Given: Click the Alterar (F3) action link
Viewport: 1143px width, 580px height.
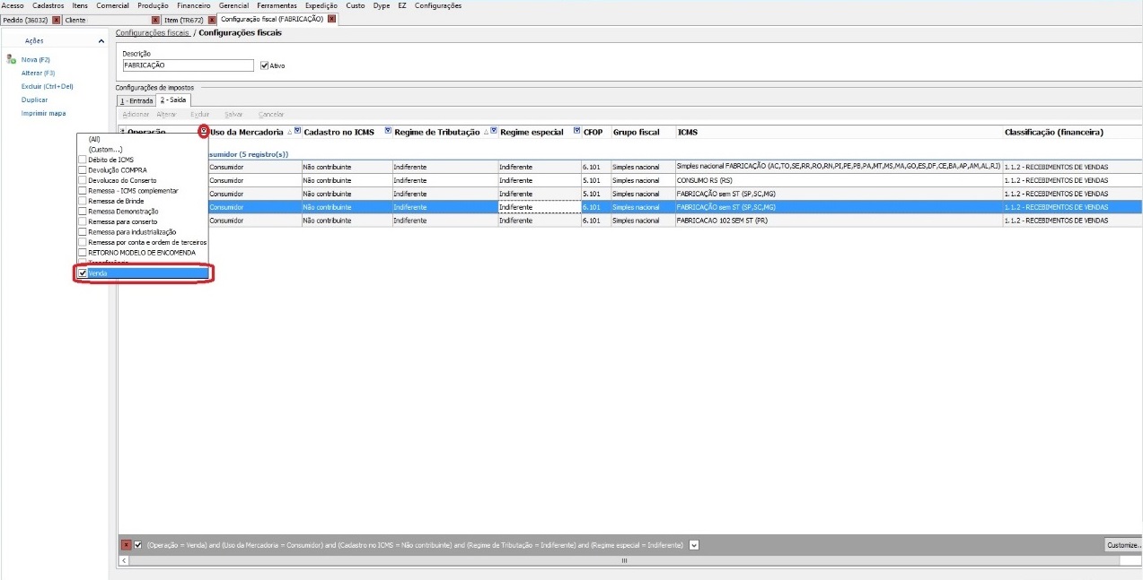Looking at the screenshot, I should [x=39, y=73].
